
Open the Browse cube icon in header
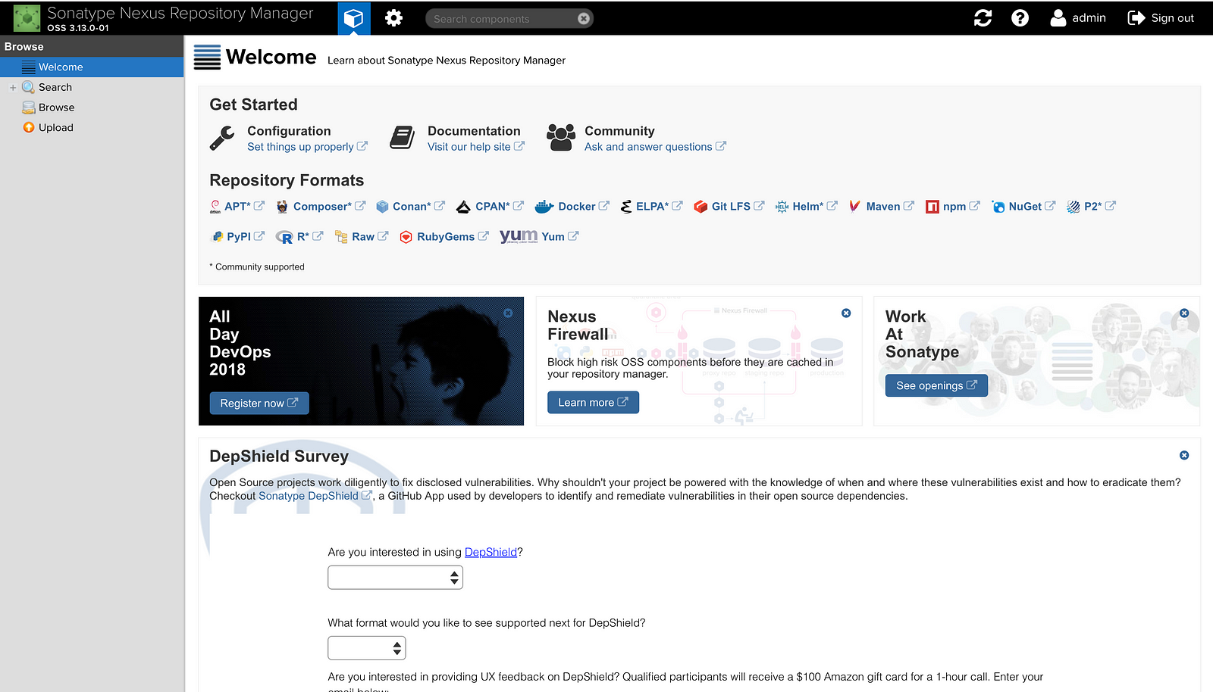[x=354, y=18]
